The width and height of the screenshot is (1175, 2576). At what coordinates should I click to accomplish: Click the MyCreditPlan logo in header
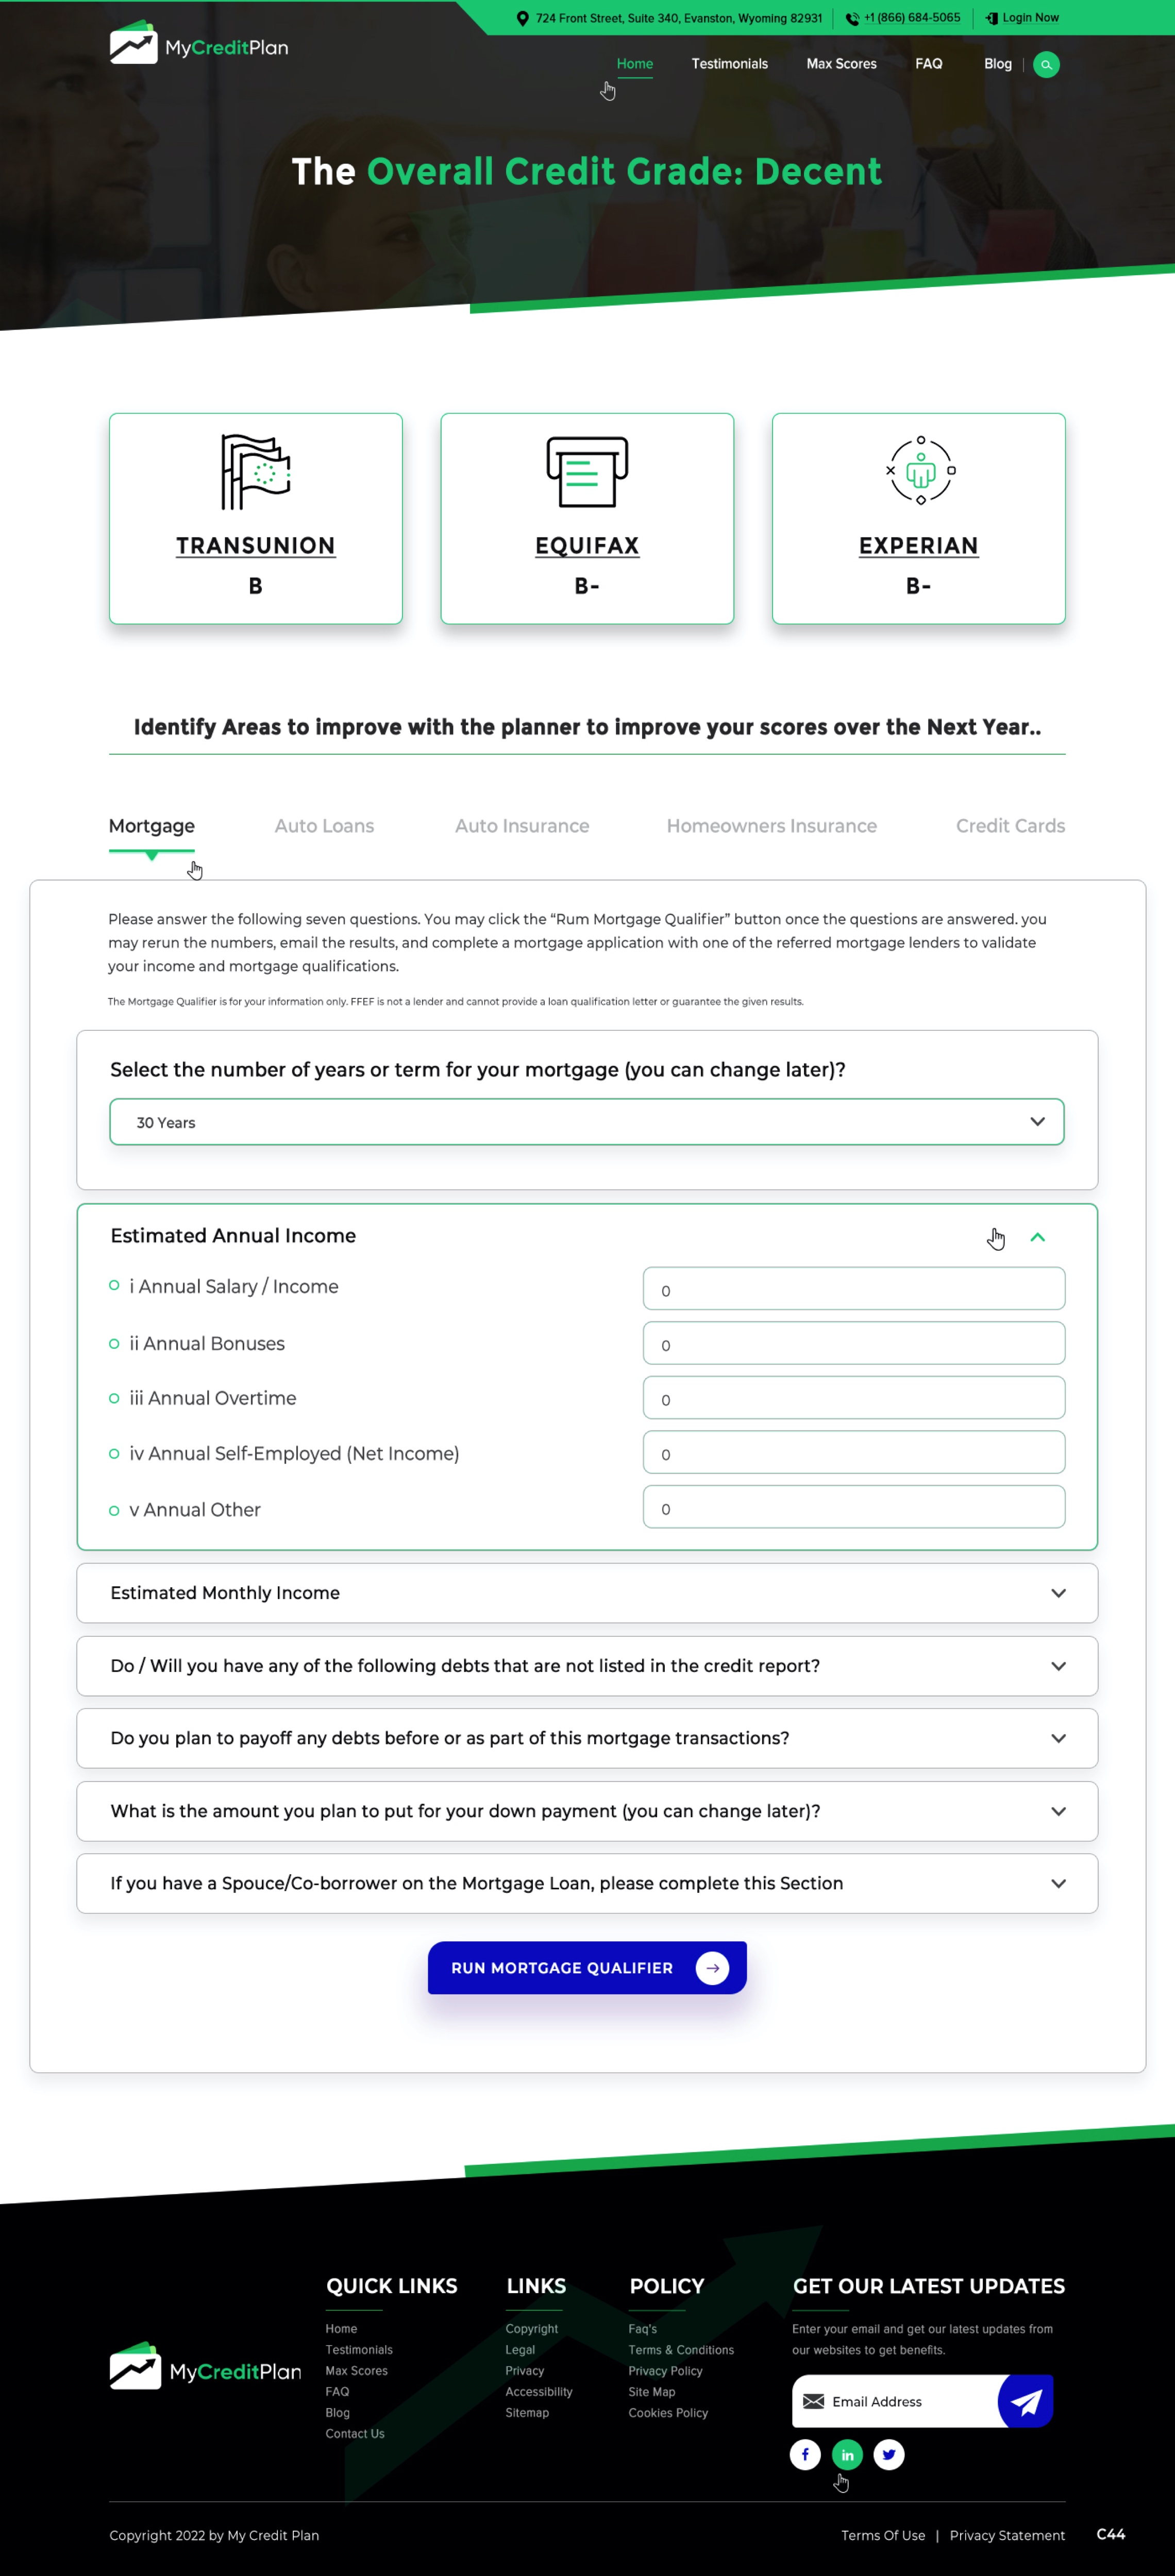point(199,44)
